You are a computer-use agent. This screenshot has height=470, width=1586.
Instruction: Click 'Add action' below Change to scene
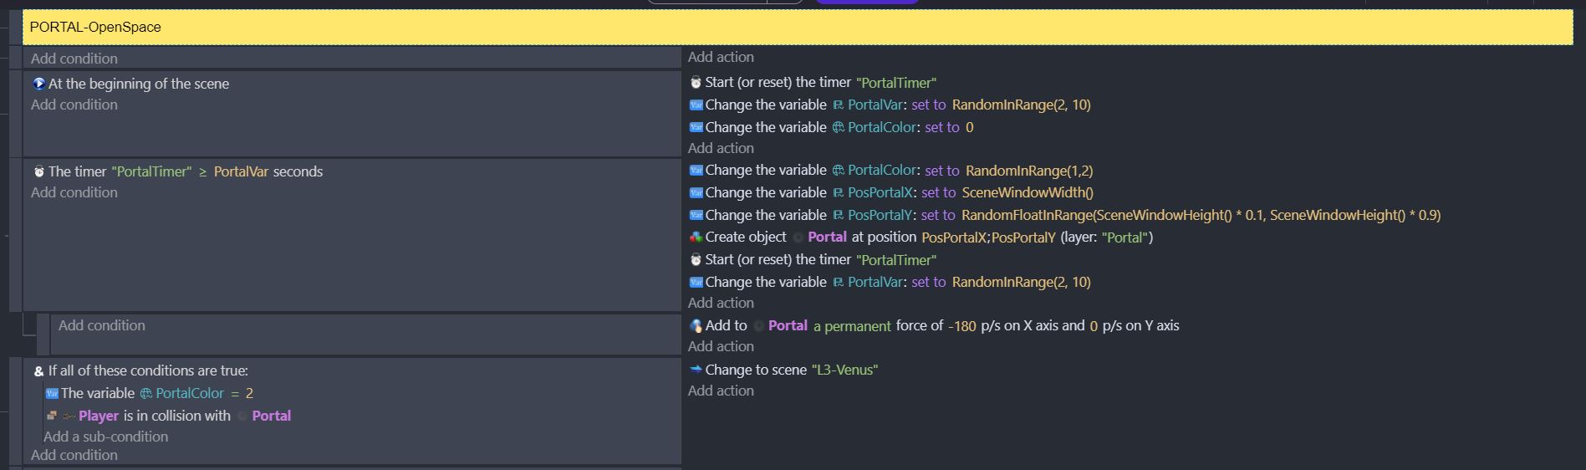pyautogui.click(x=721, y=391)
